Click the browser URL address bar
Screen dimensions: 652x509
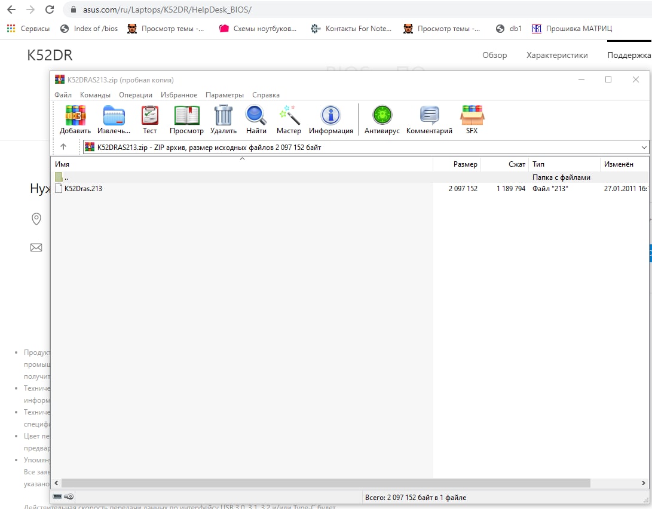tap(357, 10)
